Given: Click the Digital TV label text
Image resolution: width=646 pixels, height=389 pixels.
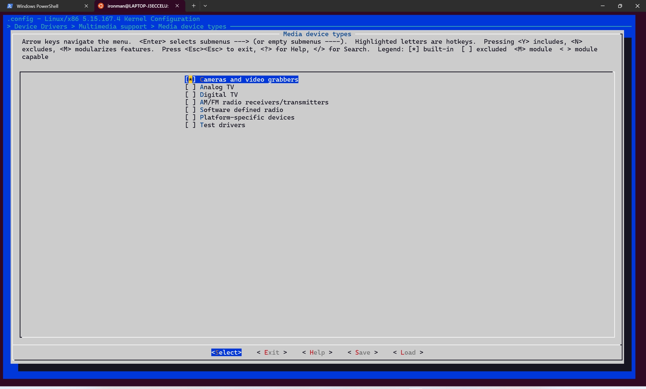Looking at the screenshot, I should click(219, 95).
